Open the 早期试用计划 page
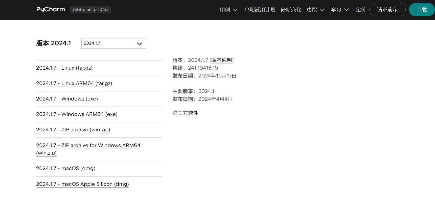The height and width of the screenshot is (202, 435). click(x=260, y=10)
